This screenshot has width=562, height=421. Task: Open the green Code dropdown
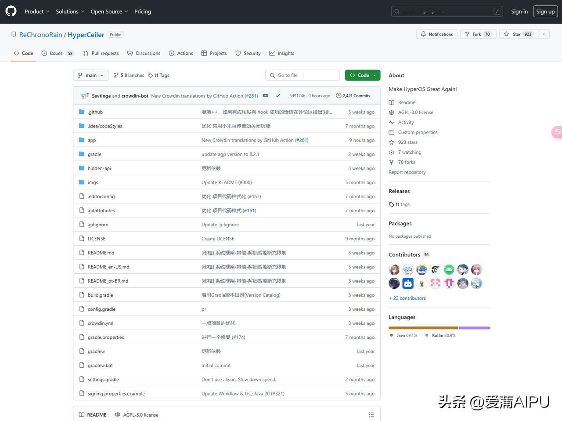[x=363, y=75]
